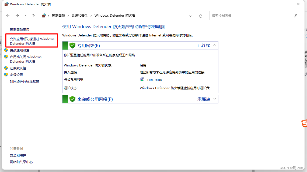307x172 pixels.
Task: Select Windows Defender 防火墙 in the breadcrumb
Action: [115, 15]
